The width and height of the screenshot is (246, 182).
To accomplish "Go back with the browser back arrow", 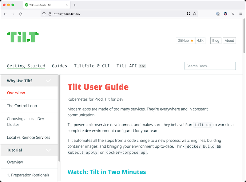I will point(5,14).
